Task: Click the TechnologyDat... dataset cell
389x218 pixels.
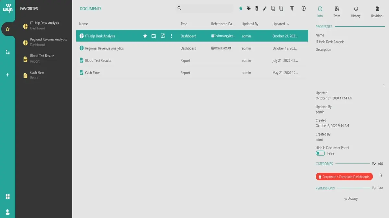Action: coord(223,36)
